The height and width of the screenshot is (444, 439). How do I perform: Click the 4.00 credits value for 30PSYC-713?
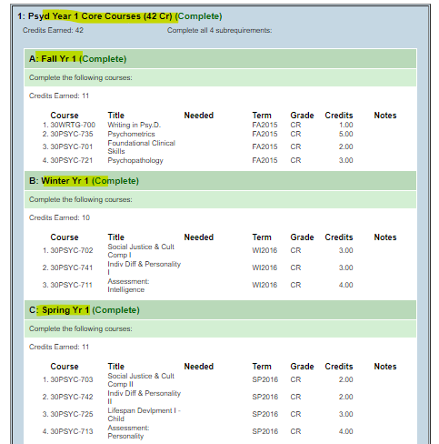[x=346, y=431]
